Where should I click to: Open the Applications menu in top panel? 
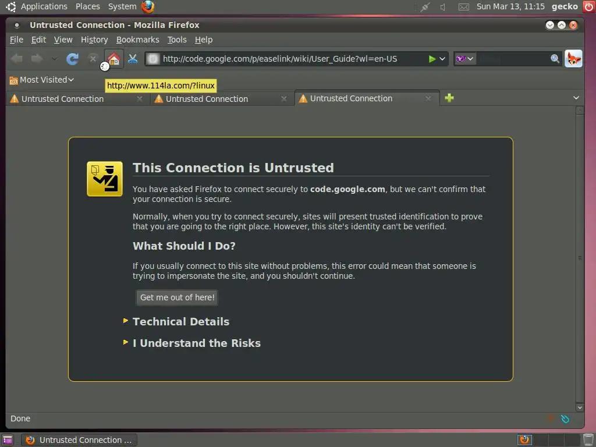(x=44, y=7)
